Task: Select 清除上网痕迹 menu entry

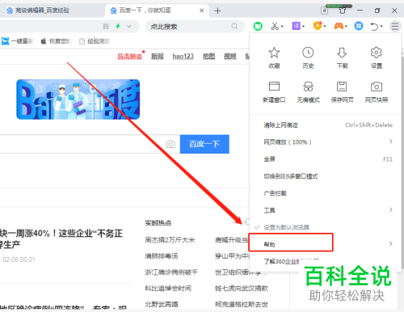Action: coord(326,125)
